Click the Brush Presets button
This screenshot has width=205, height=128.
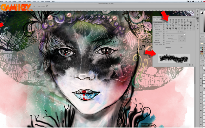[158, 19]
